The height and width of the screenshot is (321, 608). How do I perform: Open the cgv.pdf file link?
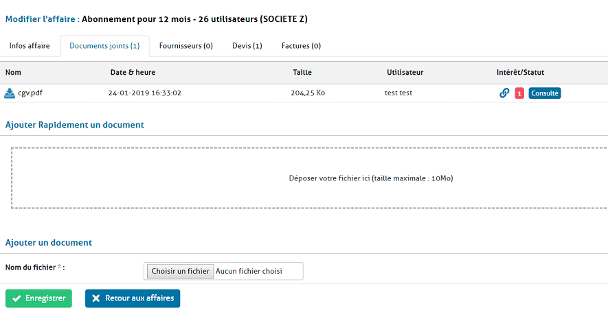pos(30,93)
